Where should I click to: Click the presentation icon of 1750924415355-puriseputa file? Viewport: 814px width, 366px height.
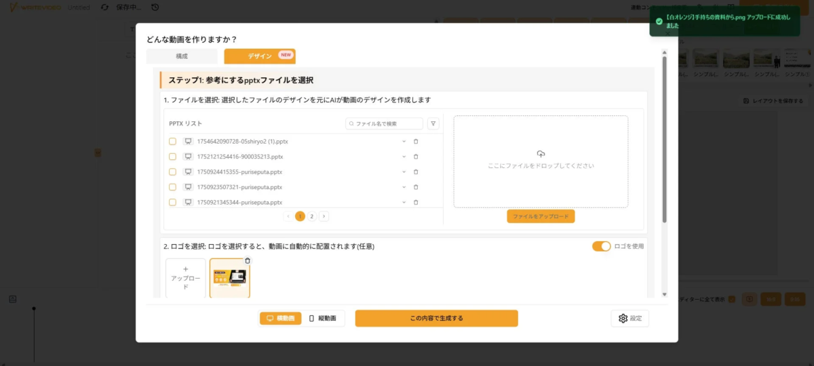[188, 172]
